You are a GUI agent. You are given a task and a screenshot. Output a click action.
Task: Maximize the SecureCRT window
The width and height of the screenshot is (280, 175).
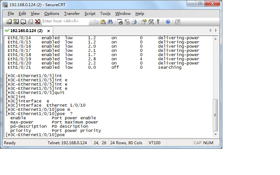(200, 4)
